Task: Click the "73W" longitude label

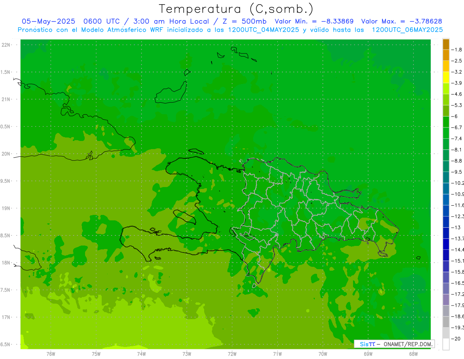Action: point(187,354)
